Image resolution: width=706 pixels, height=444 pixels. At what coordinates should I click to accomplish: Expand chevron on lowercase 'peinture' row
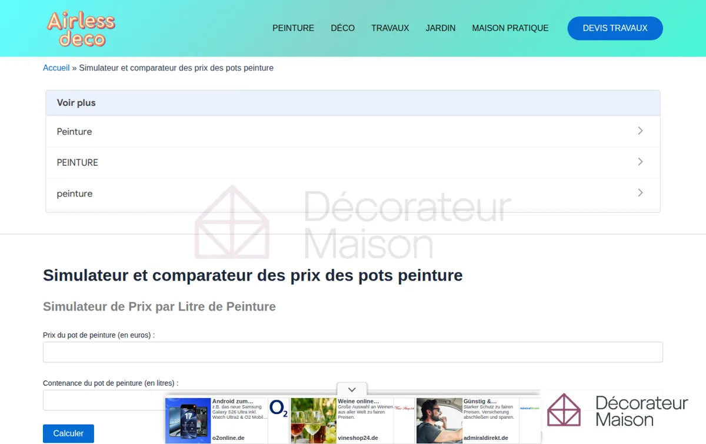640,193
